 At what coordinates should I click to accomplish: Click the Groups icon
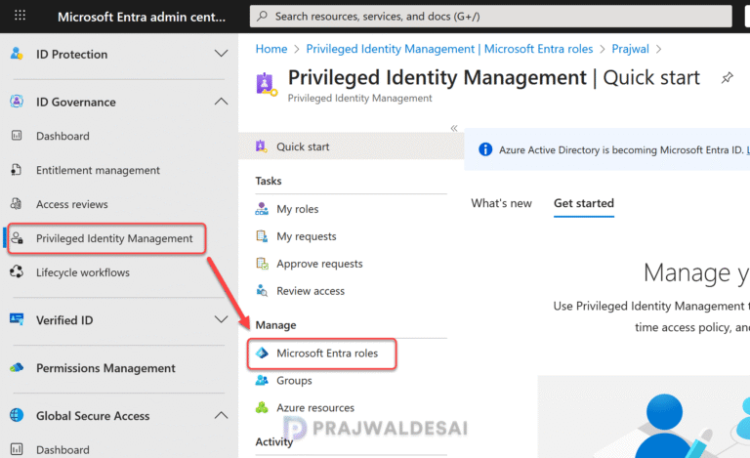click(262, 380)
